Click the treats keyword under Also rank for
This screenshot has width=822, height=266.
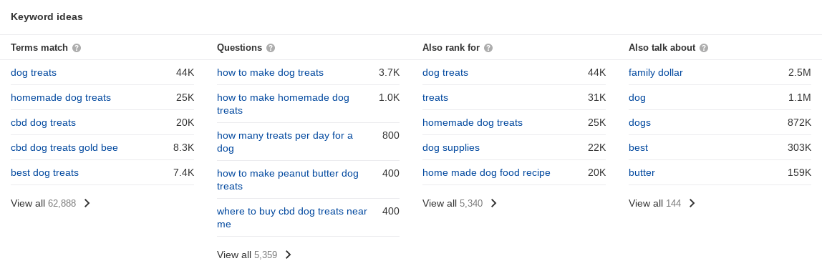pos(435,98)
